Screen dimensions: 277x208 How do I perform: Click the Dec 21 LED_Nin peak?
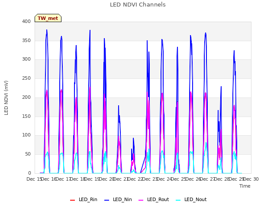click(x=119, y=106)
